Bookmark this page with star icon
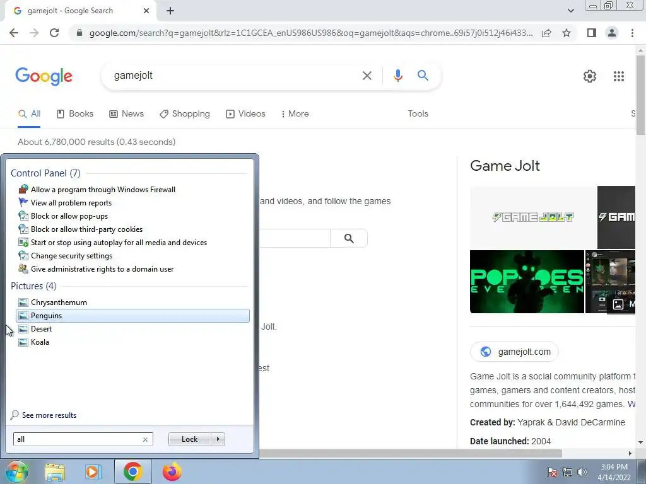 click(x=567, y=33)
